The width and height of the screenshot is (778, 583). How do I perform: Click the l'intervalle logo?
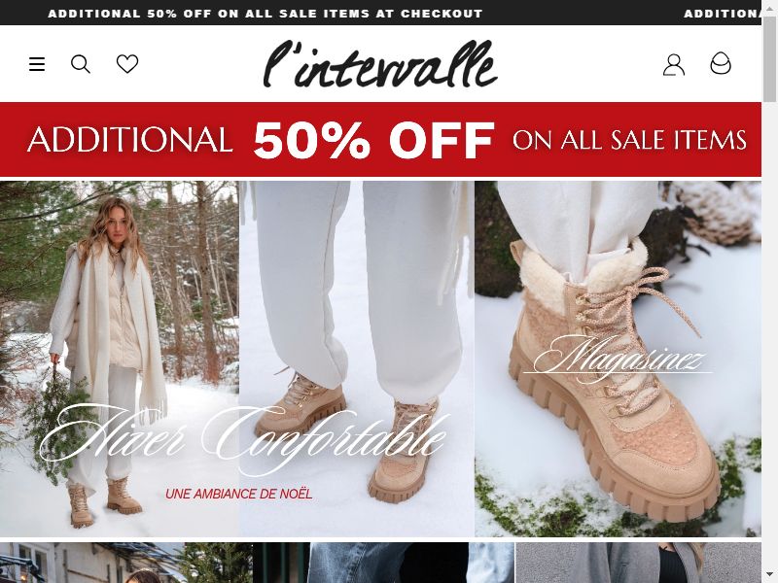click(x=380, y=63)
